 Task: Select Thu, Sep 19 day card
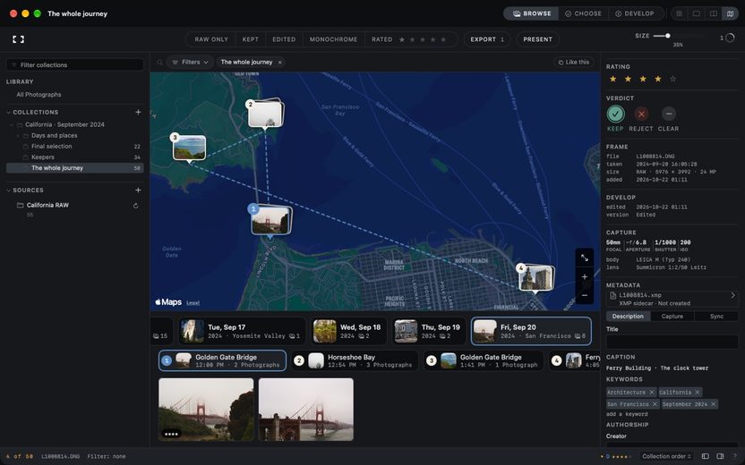click(429, 331)
